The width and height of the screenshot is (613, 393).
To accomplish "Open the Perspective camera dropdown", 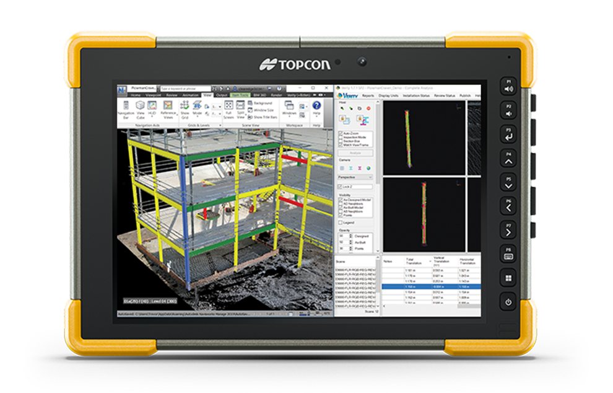I will click(370, 177).
